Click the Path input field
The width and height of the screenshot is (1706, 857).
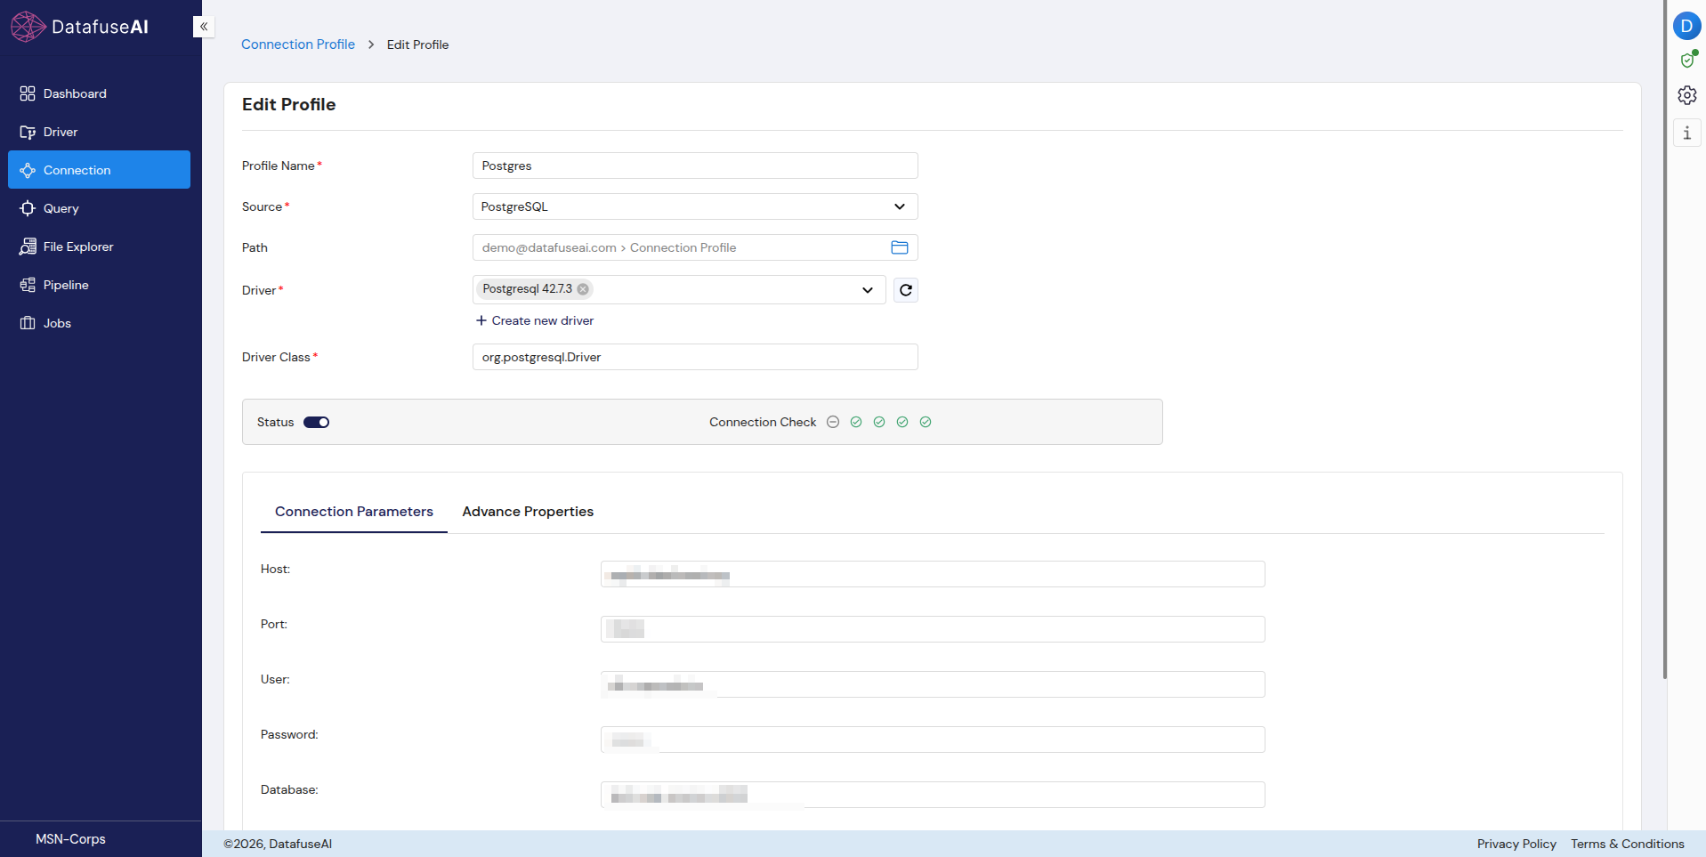tap(695, 247)
